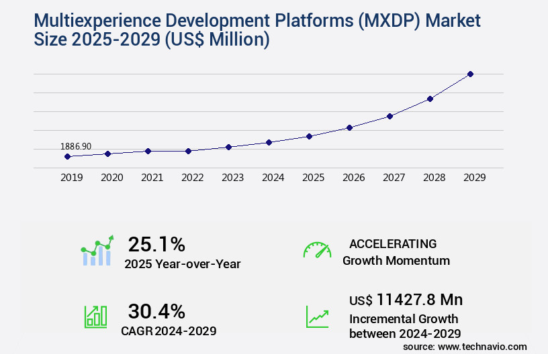Image resolution: width=548 pixels, height=354 pixels.
Task: Click the 2027 data point marker
Action: (390, 116)
